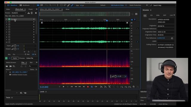The image size is (191, 107).
Task: Select the Marquee Selection tool
Action: 61,5
